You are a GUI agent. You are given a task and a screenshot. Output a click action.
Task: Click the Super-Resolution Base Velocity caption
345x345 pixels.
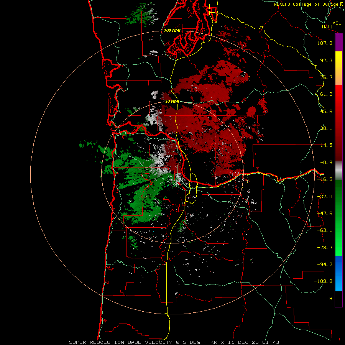[174, 342]
